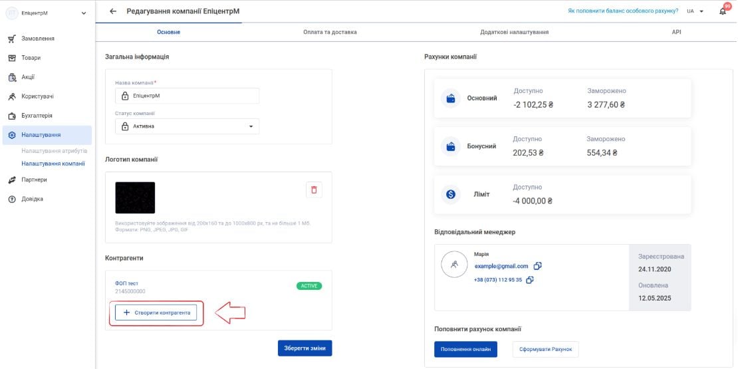Viewport: 738px width, 369px height.
Task: Click the Акції sidebar icon
Action: (x=12, y=77)
